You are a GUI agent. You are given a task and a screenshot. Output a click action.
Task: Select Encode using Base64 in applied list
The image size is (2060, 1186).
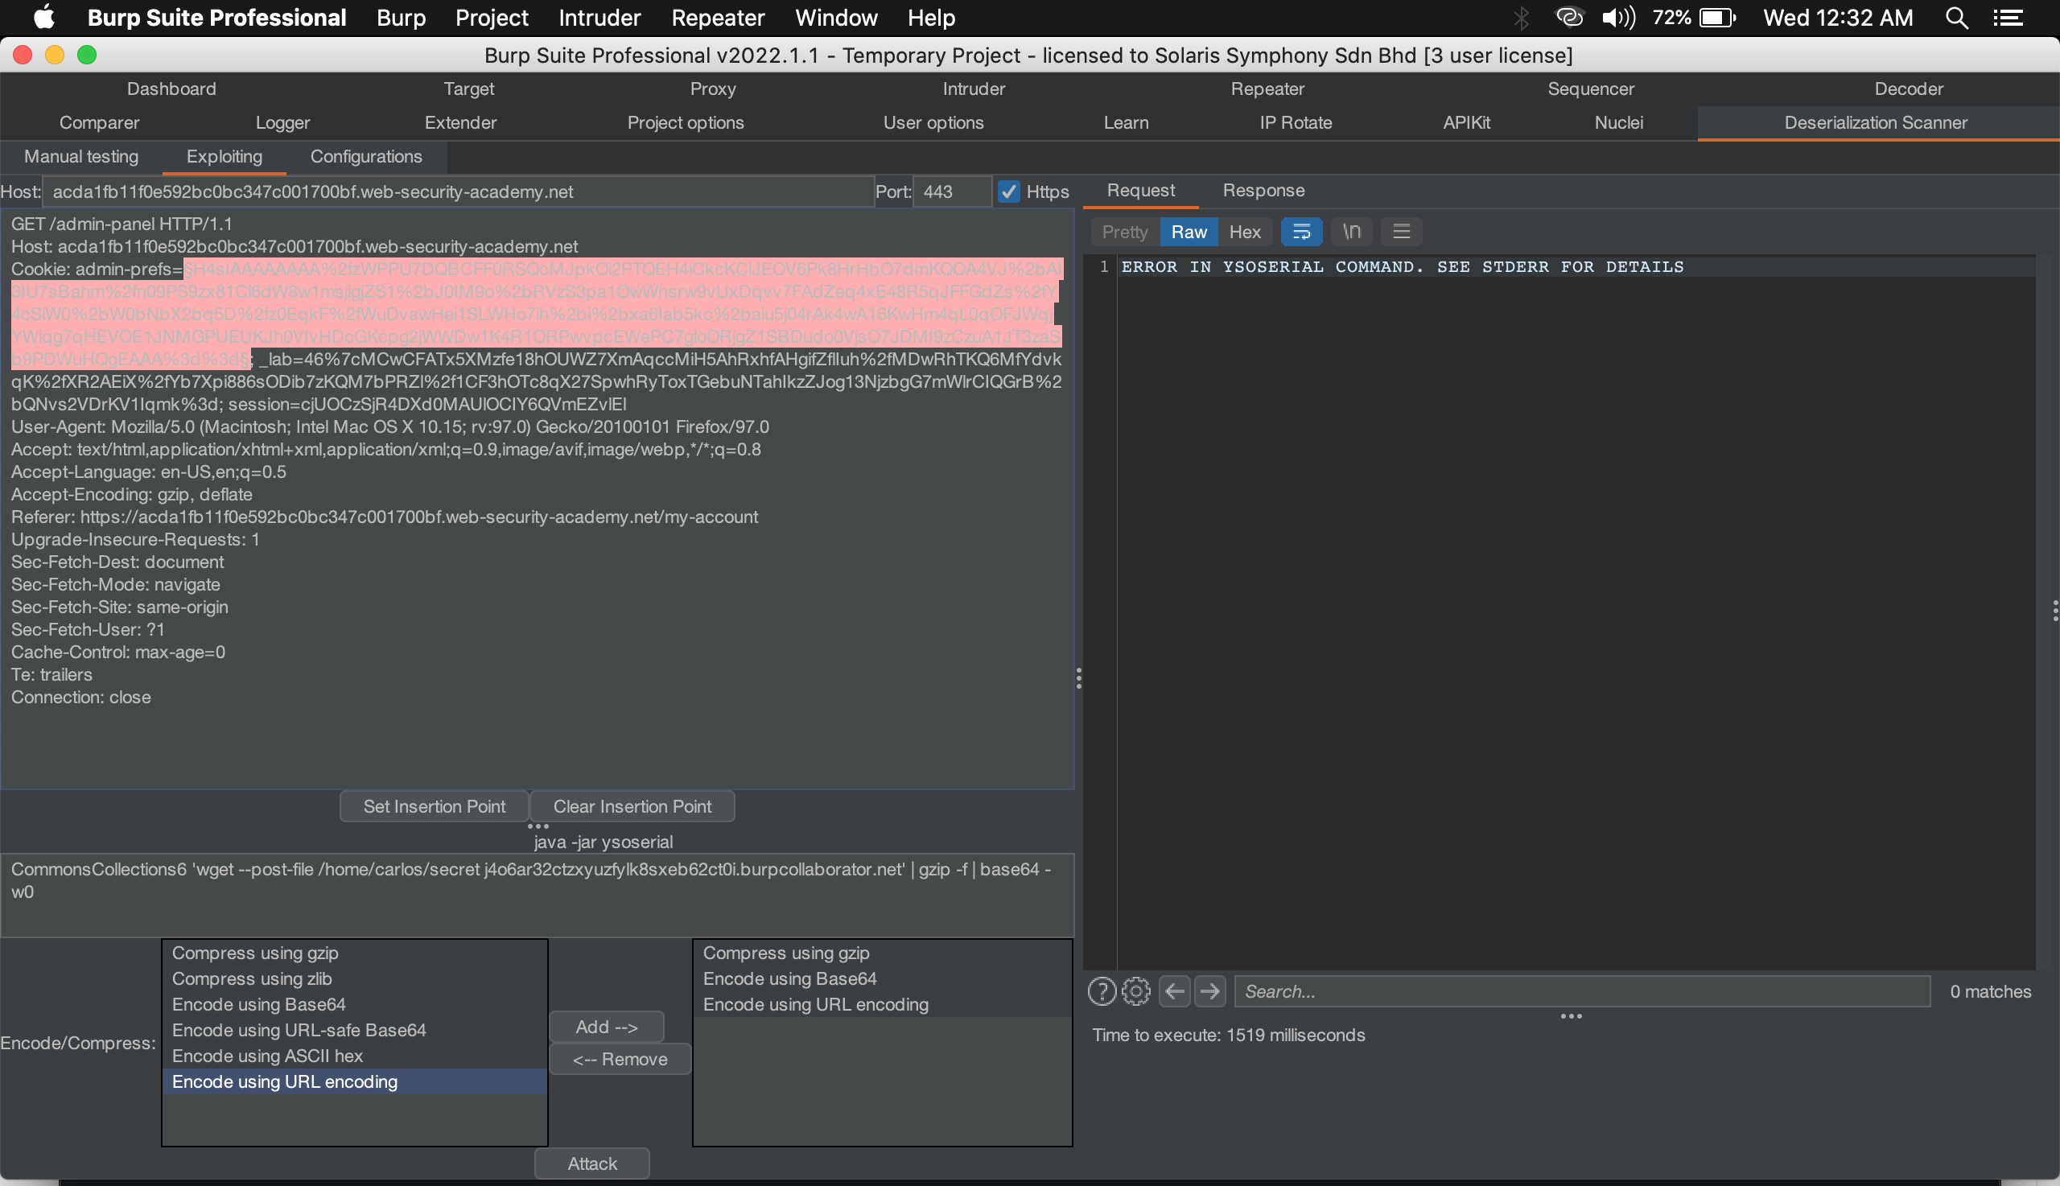pyautogui.click(x=882, y=978)
